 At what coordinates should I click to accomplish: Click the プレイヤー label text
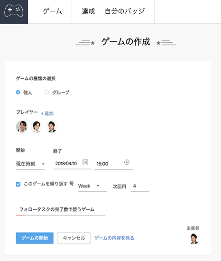coord(27,112)
